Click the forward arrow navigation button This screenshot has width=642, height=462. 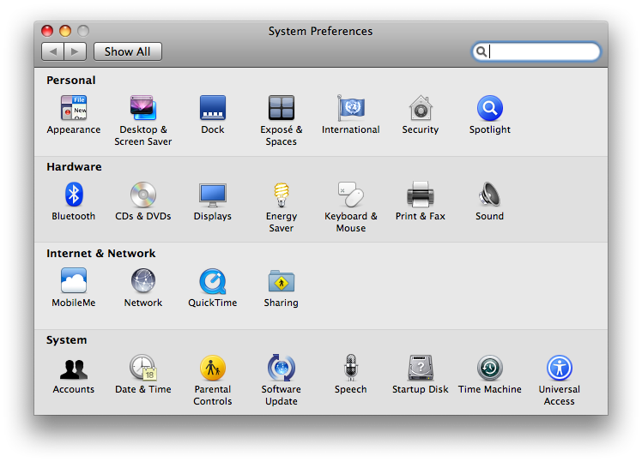(75, 51)
